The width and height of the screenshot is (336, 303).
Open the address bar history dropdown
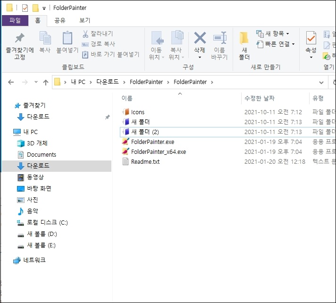coord(321,83)
